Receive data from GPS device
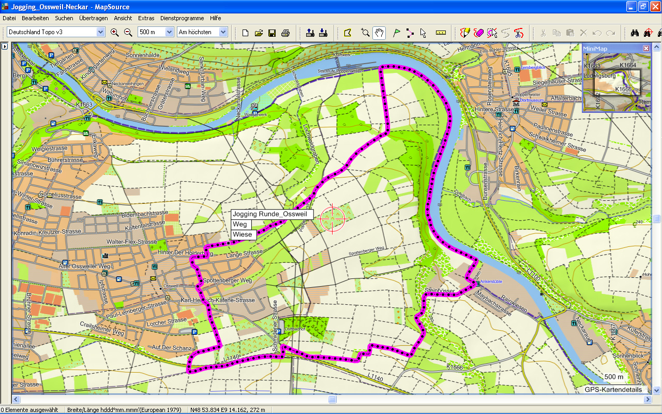 [x=323, y=33]
